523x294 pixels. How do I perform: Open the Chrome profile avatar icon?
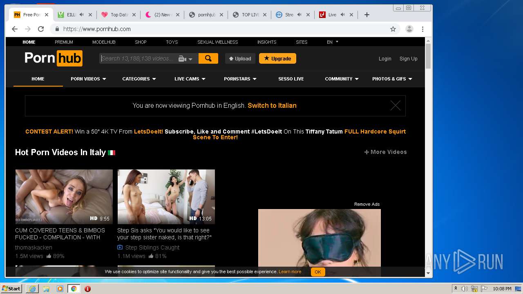[x=409, y=29]
